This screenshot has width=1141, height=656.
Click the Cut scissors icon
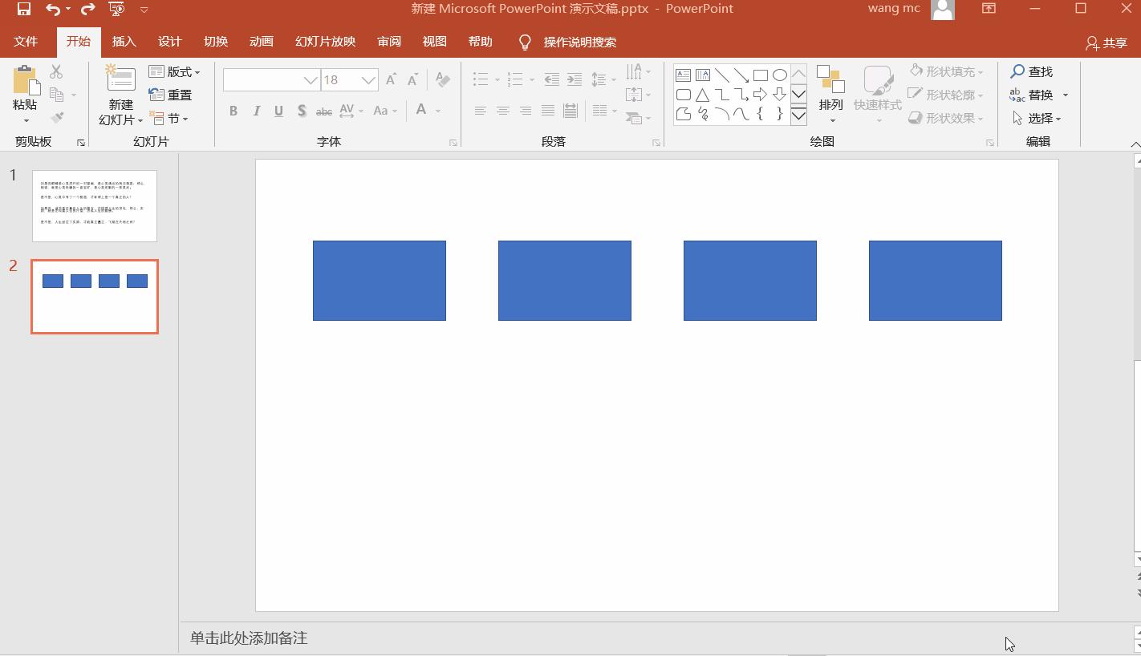[x=56, y=72]
